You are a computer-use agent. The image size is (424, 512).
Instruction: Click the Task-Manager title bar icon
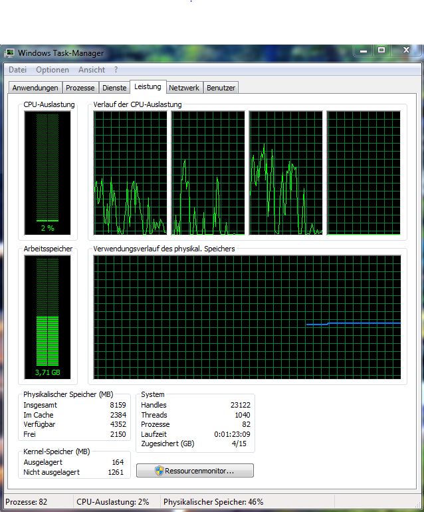[x=10, y=53]
